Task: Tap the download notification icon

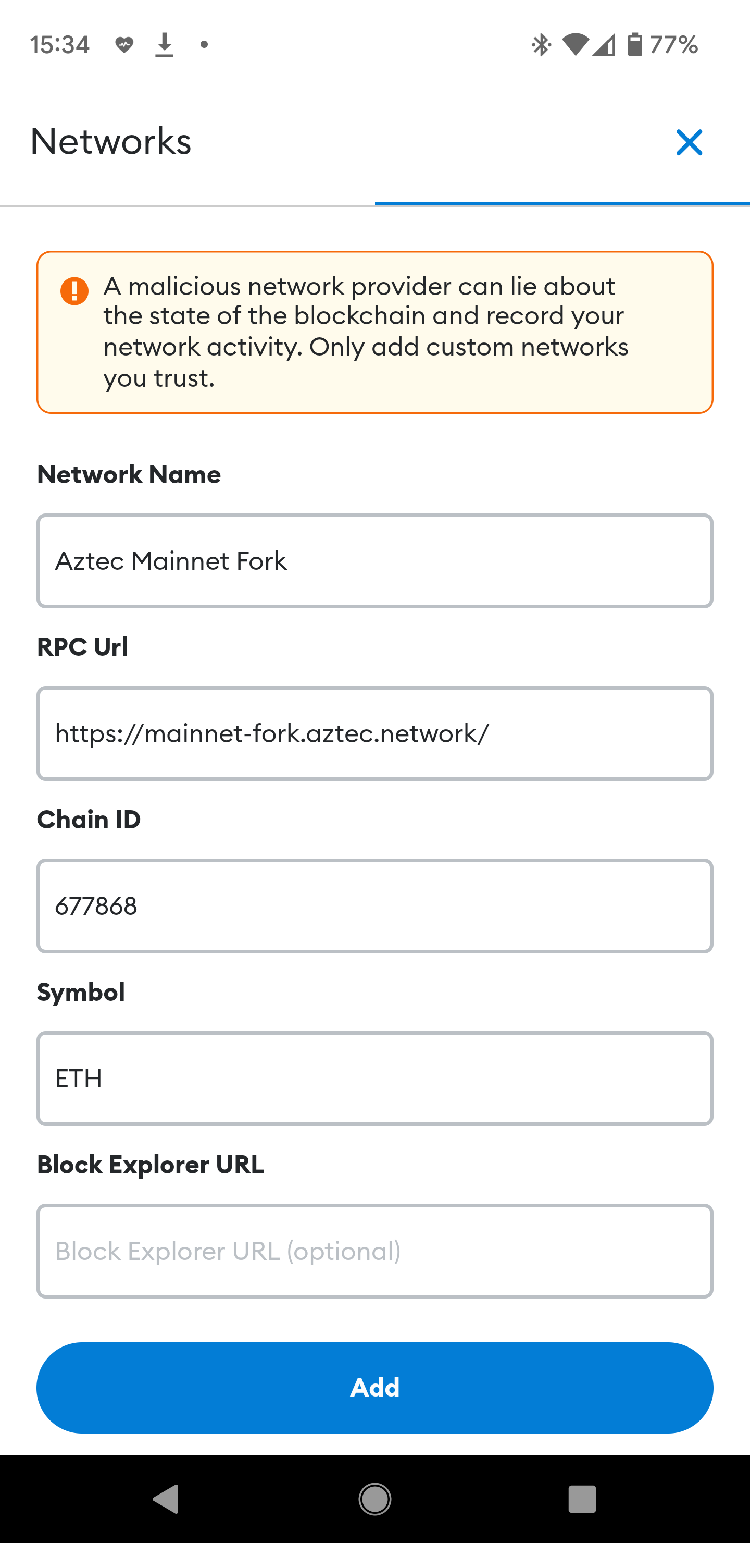Action: pyautogui.click(x=164, y=45)
